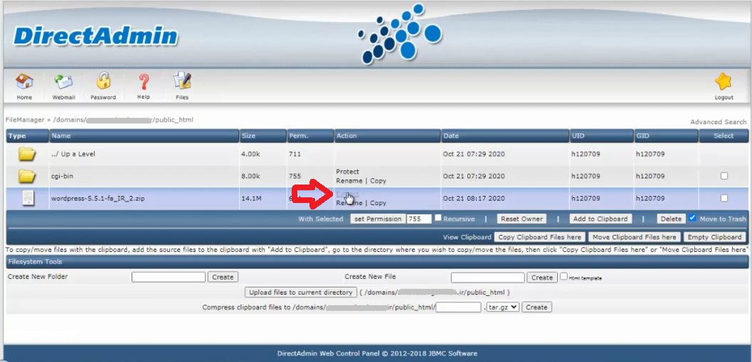Click the Delete button
The height and width of the screenshot is (362, 752).
(671, 219)
